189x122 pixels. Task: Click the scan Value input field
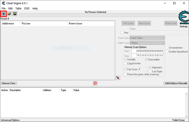[159, 33]
